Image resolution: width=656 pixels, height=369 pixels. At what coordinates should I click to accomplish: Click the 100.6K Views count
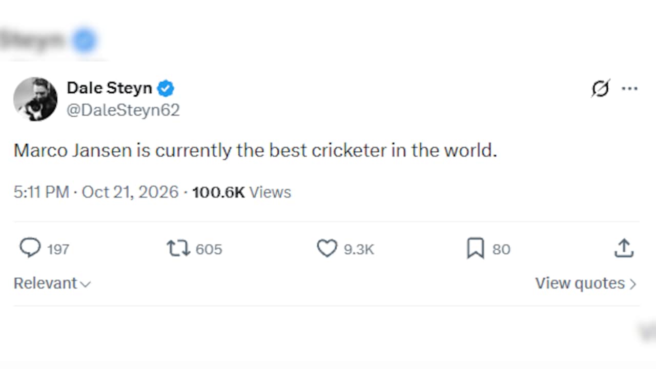241,192
